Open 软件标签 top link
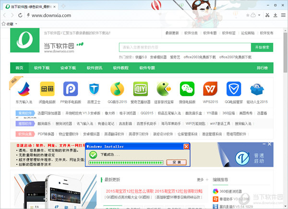Viewport: 288px width, 209px height. [x=229, y=33]
